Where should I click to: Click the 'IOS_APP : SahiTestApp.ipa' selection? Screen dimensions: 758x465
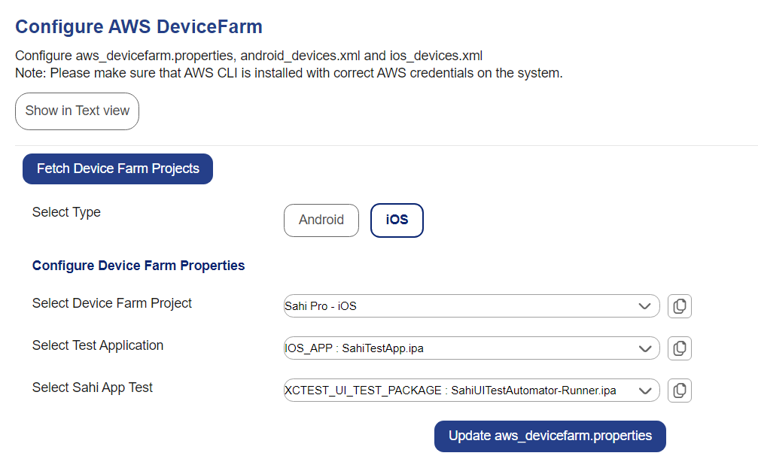click(359, 348)
